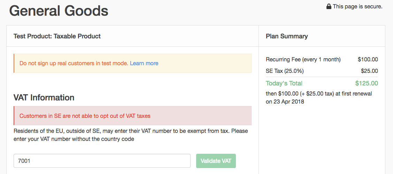Click the first renewal date note
This screenshot has width=393, height=174.
(x=319, y=98)
